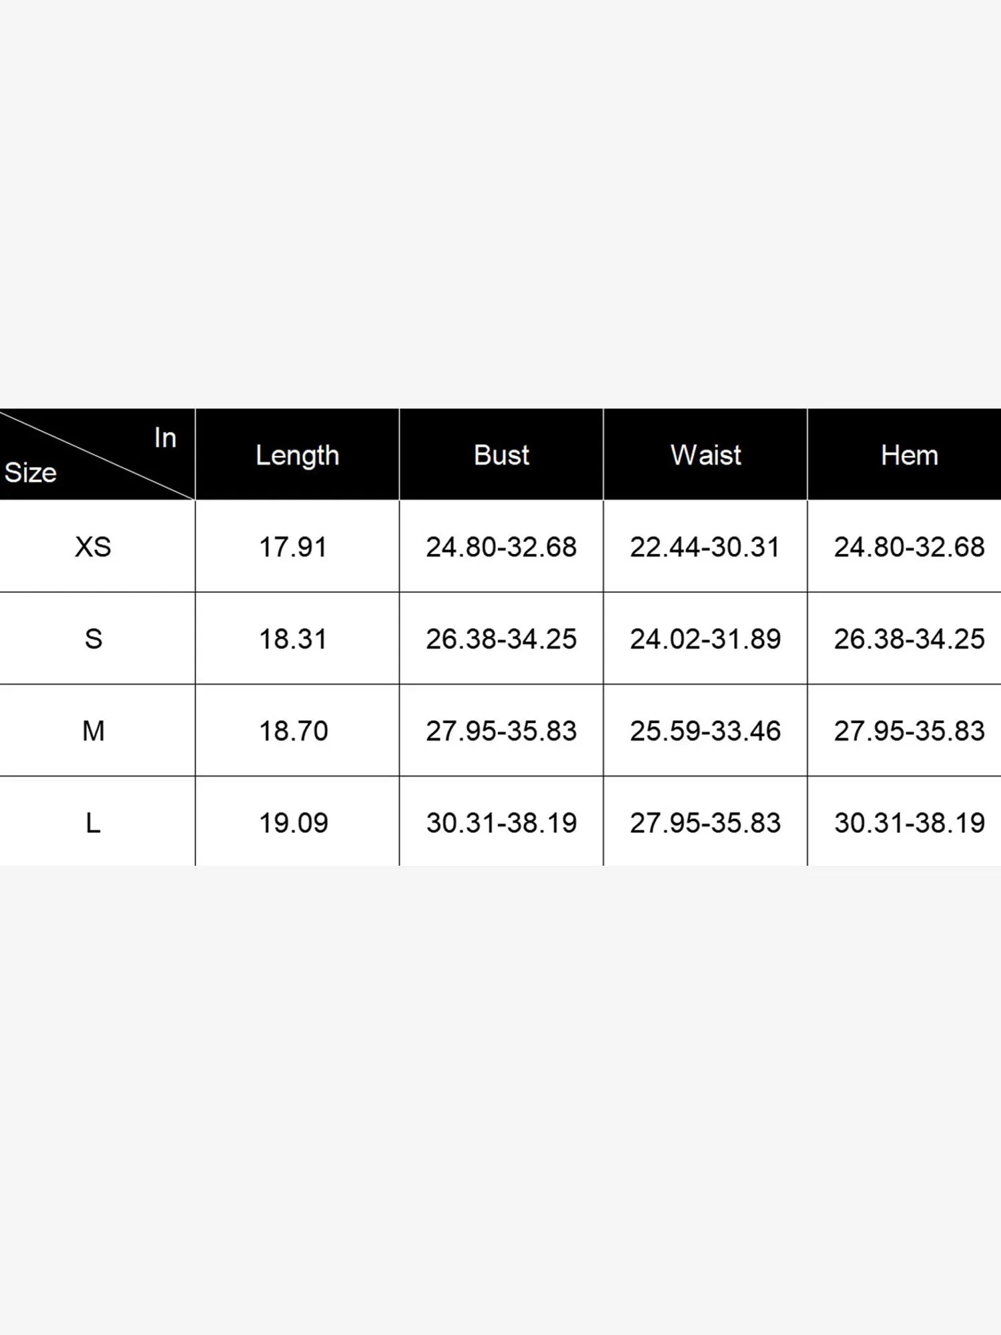
Task: Click the S hem value 26.38-34.25
Action: [909, 639]
